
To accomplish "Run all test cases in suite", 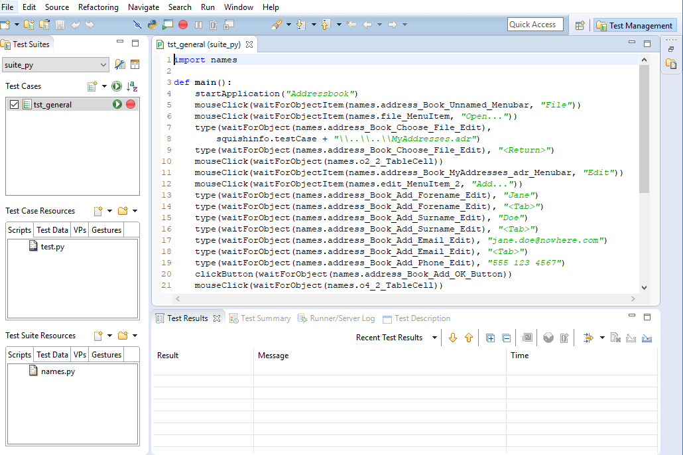I will tap(117, 86).
